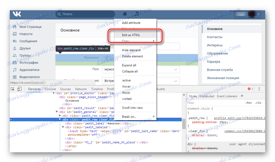Open the Пол dropdown with мужской value
The height and width of the screenshot is (162, 275).
point(141,69)
